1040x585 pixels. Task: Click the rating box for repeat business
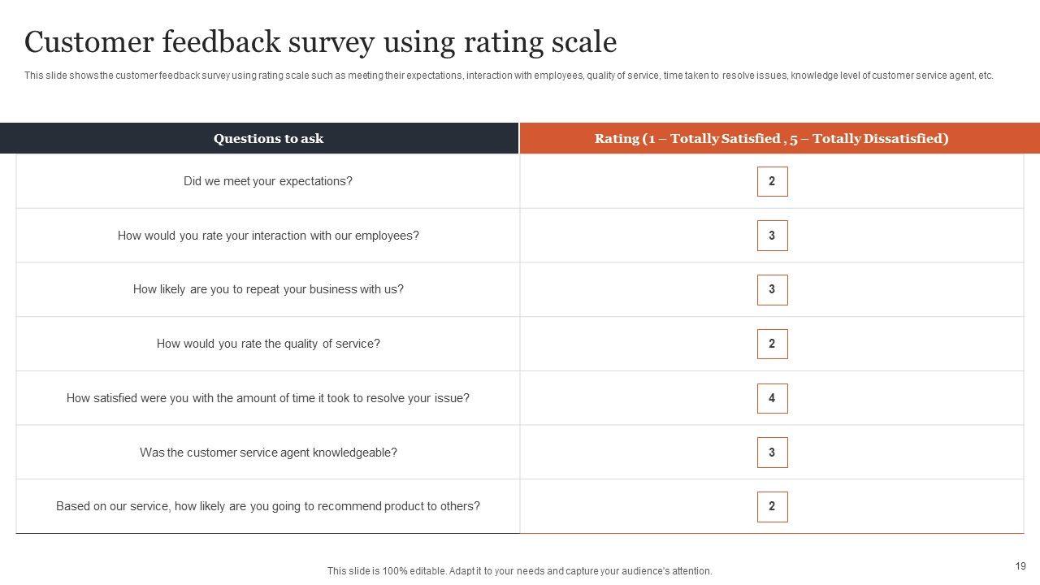click(772, 289)
